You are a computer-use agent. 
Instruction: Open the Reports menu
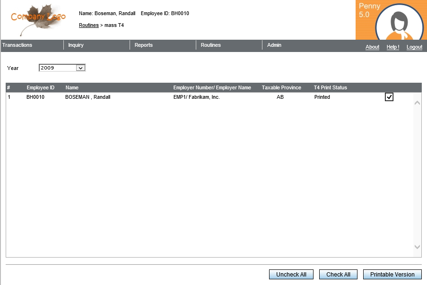coord(143,45)
